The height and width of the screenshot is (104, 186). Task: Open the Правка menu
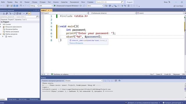coord(10,2)
